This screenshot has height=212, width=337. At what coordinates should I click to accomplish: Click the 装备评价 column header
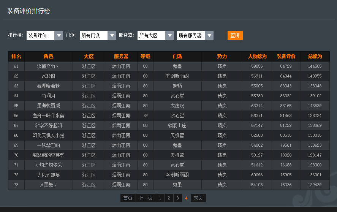[286, 56]
